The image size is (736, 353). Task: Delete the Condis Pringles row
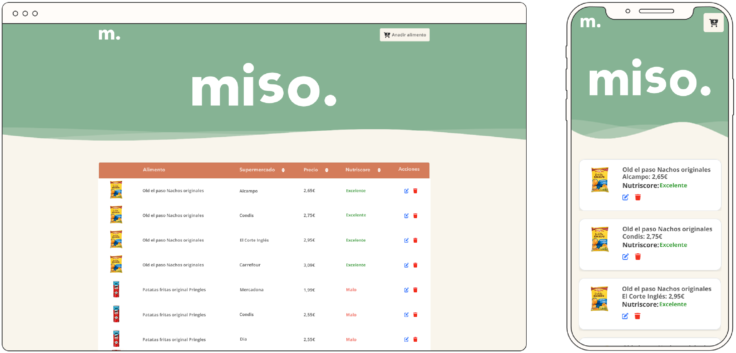tap(415, 315)
